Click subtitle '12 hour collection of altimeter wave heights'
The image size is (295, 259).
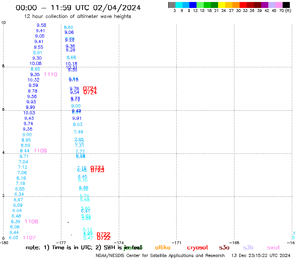77,16
